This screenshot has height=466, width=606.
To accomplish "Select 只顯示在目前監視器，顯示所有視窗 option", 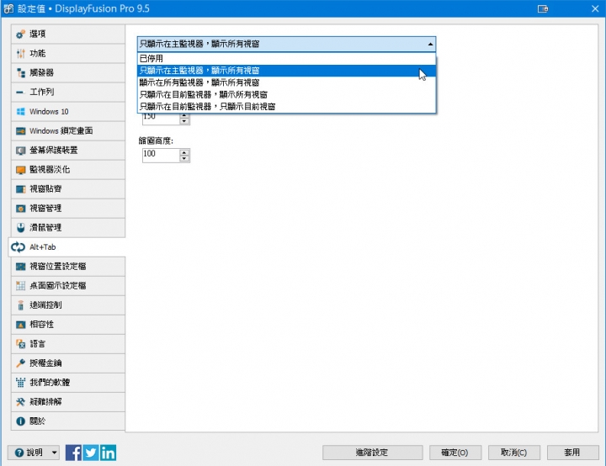I will (x=286, y=94).
